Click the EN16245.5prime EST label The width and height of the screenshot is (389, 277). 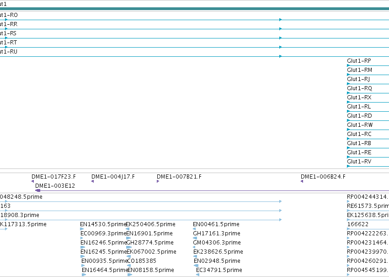click(104, 252)
